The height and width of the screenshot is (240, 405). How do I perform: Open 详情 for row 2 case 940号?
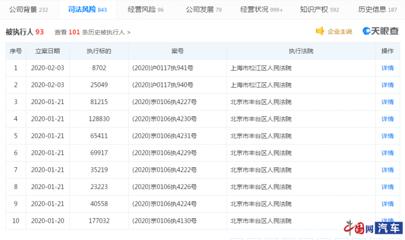point(387,85)
